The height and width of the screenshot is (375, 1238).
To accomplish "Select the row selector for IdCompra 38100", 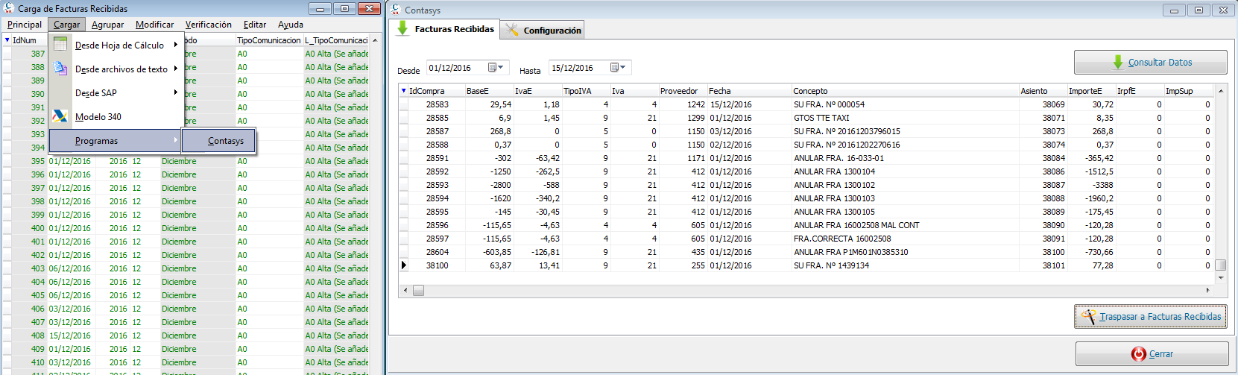I will 404,265.
